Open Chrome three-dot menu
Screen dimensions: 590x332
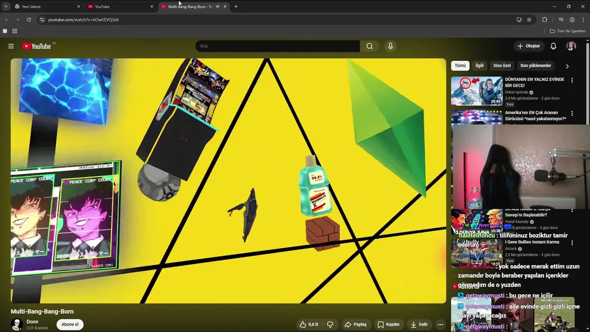(x=584, y=20)
